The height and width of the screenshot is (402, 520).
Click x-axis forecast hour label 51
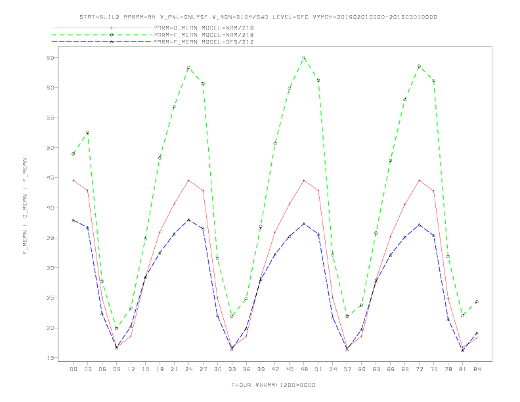[x=318, y=369]
